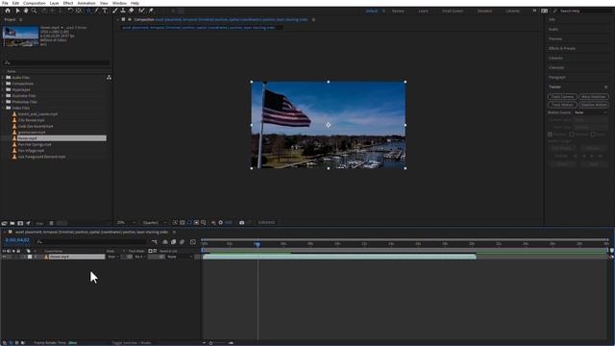Expand the Photoshop Files folder
The height and width of the screenshot is (346, 615).
pos(3,102)
